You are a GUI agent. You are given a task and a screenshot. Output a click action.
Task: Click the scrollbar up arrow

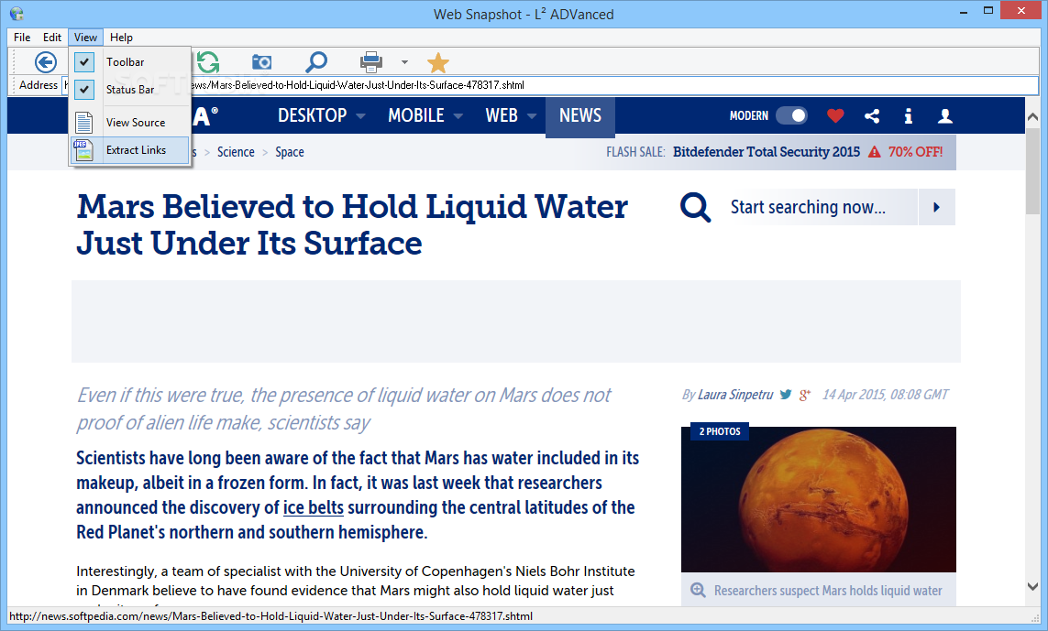coord(1032,116)
